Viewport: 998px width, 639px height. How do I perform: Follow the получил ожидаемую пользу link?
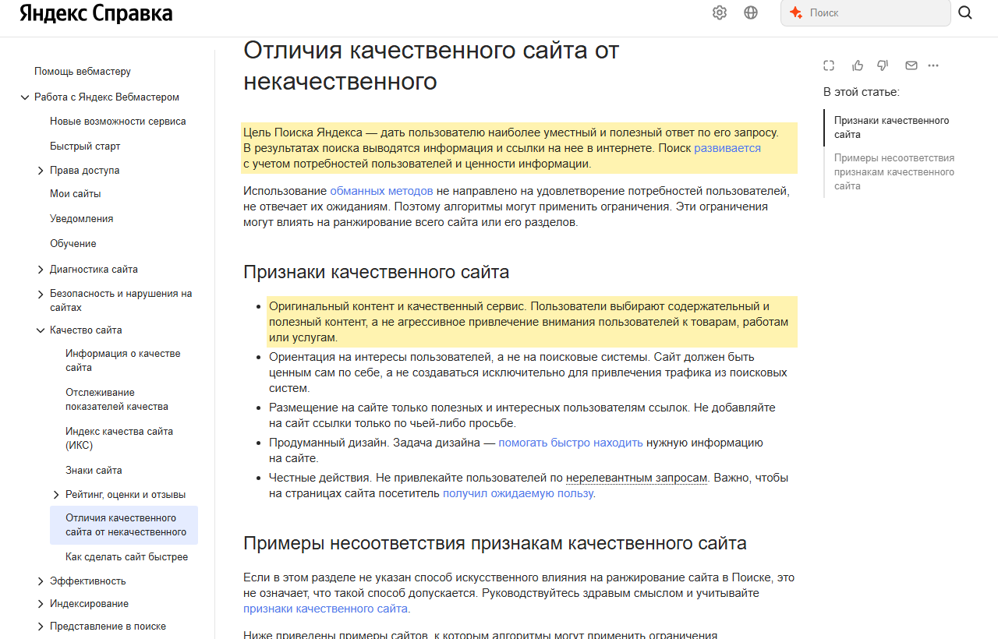[518, 493]
